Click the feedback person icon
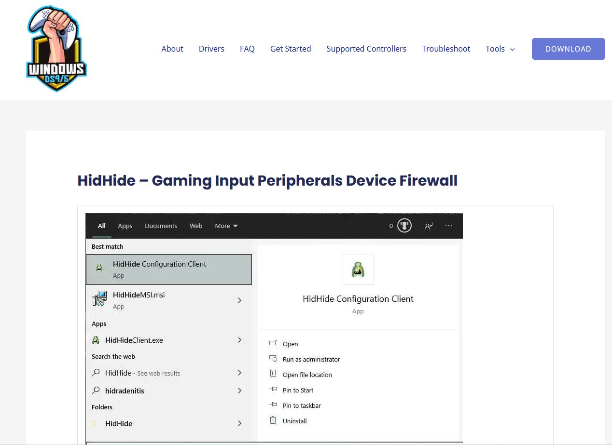The image size is (612, 445). pos(428,226)
